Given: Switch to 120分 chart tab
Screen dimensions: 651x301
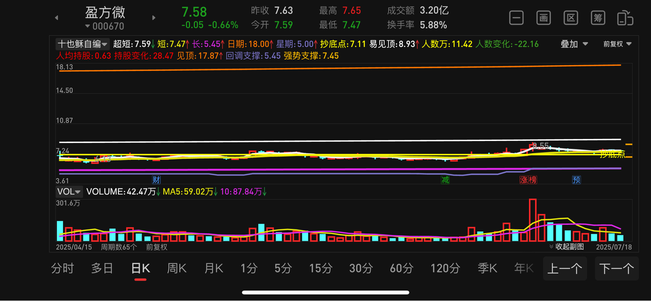Looking at the screenshot, I should click(x=445, y=269).
